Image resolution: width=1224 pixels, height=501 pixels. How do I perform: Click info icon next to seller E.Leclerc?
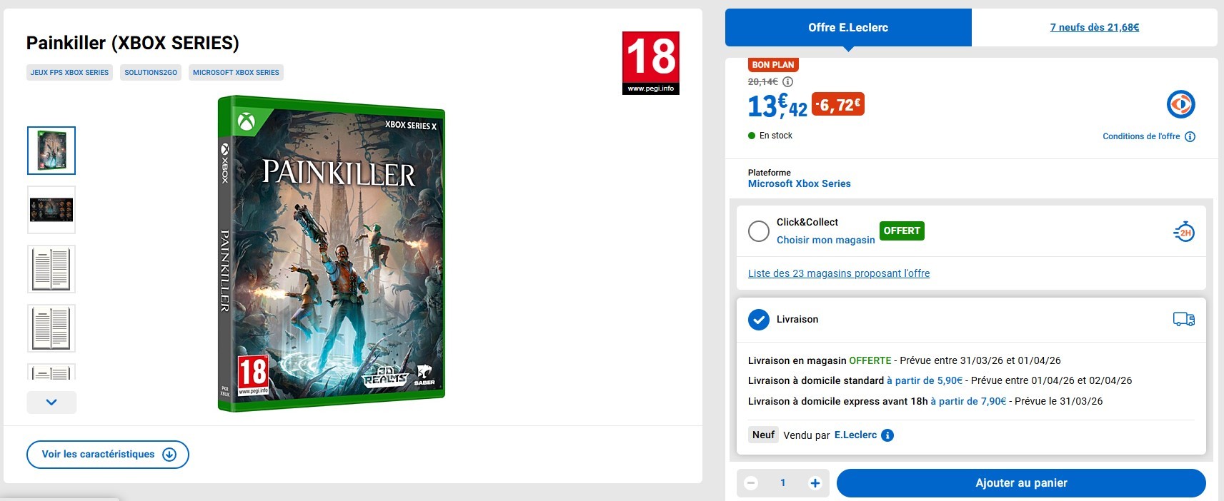[887, 435]
